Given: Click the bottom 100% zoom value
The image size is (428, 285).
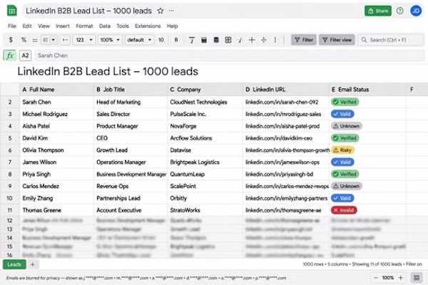Looking at the screenshot, I should [388, 278].
